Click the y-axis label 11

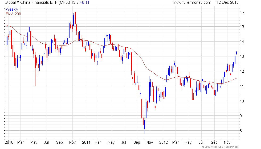click(242, 86)
